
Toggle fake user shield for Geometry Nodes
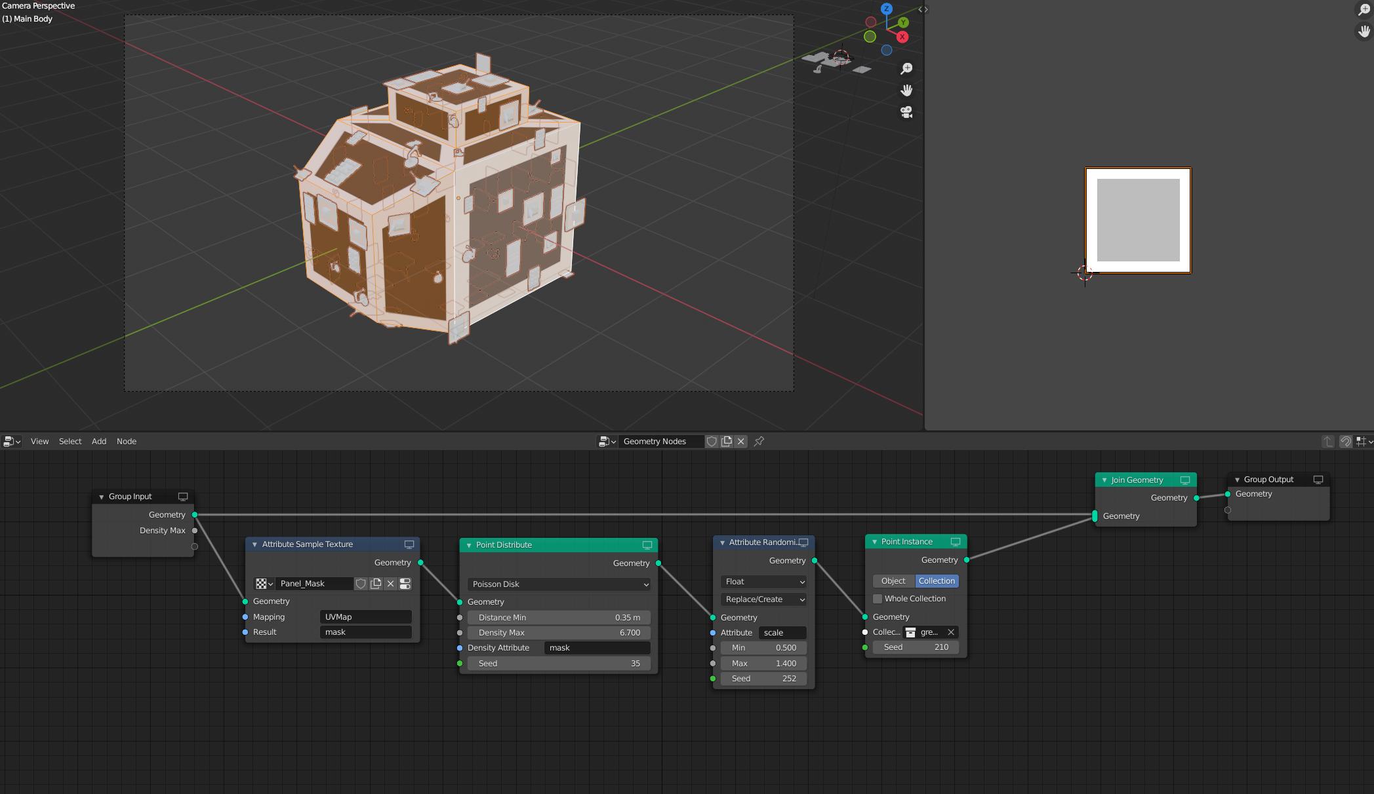pyautogui.click(x=712, y=442)
